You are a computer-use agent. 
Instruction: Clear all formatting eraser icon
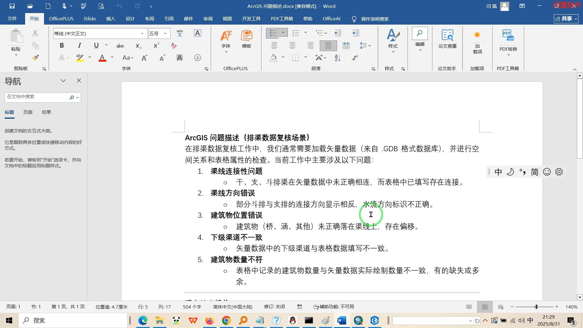(x=174, y=46)
